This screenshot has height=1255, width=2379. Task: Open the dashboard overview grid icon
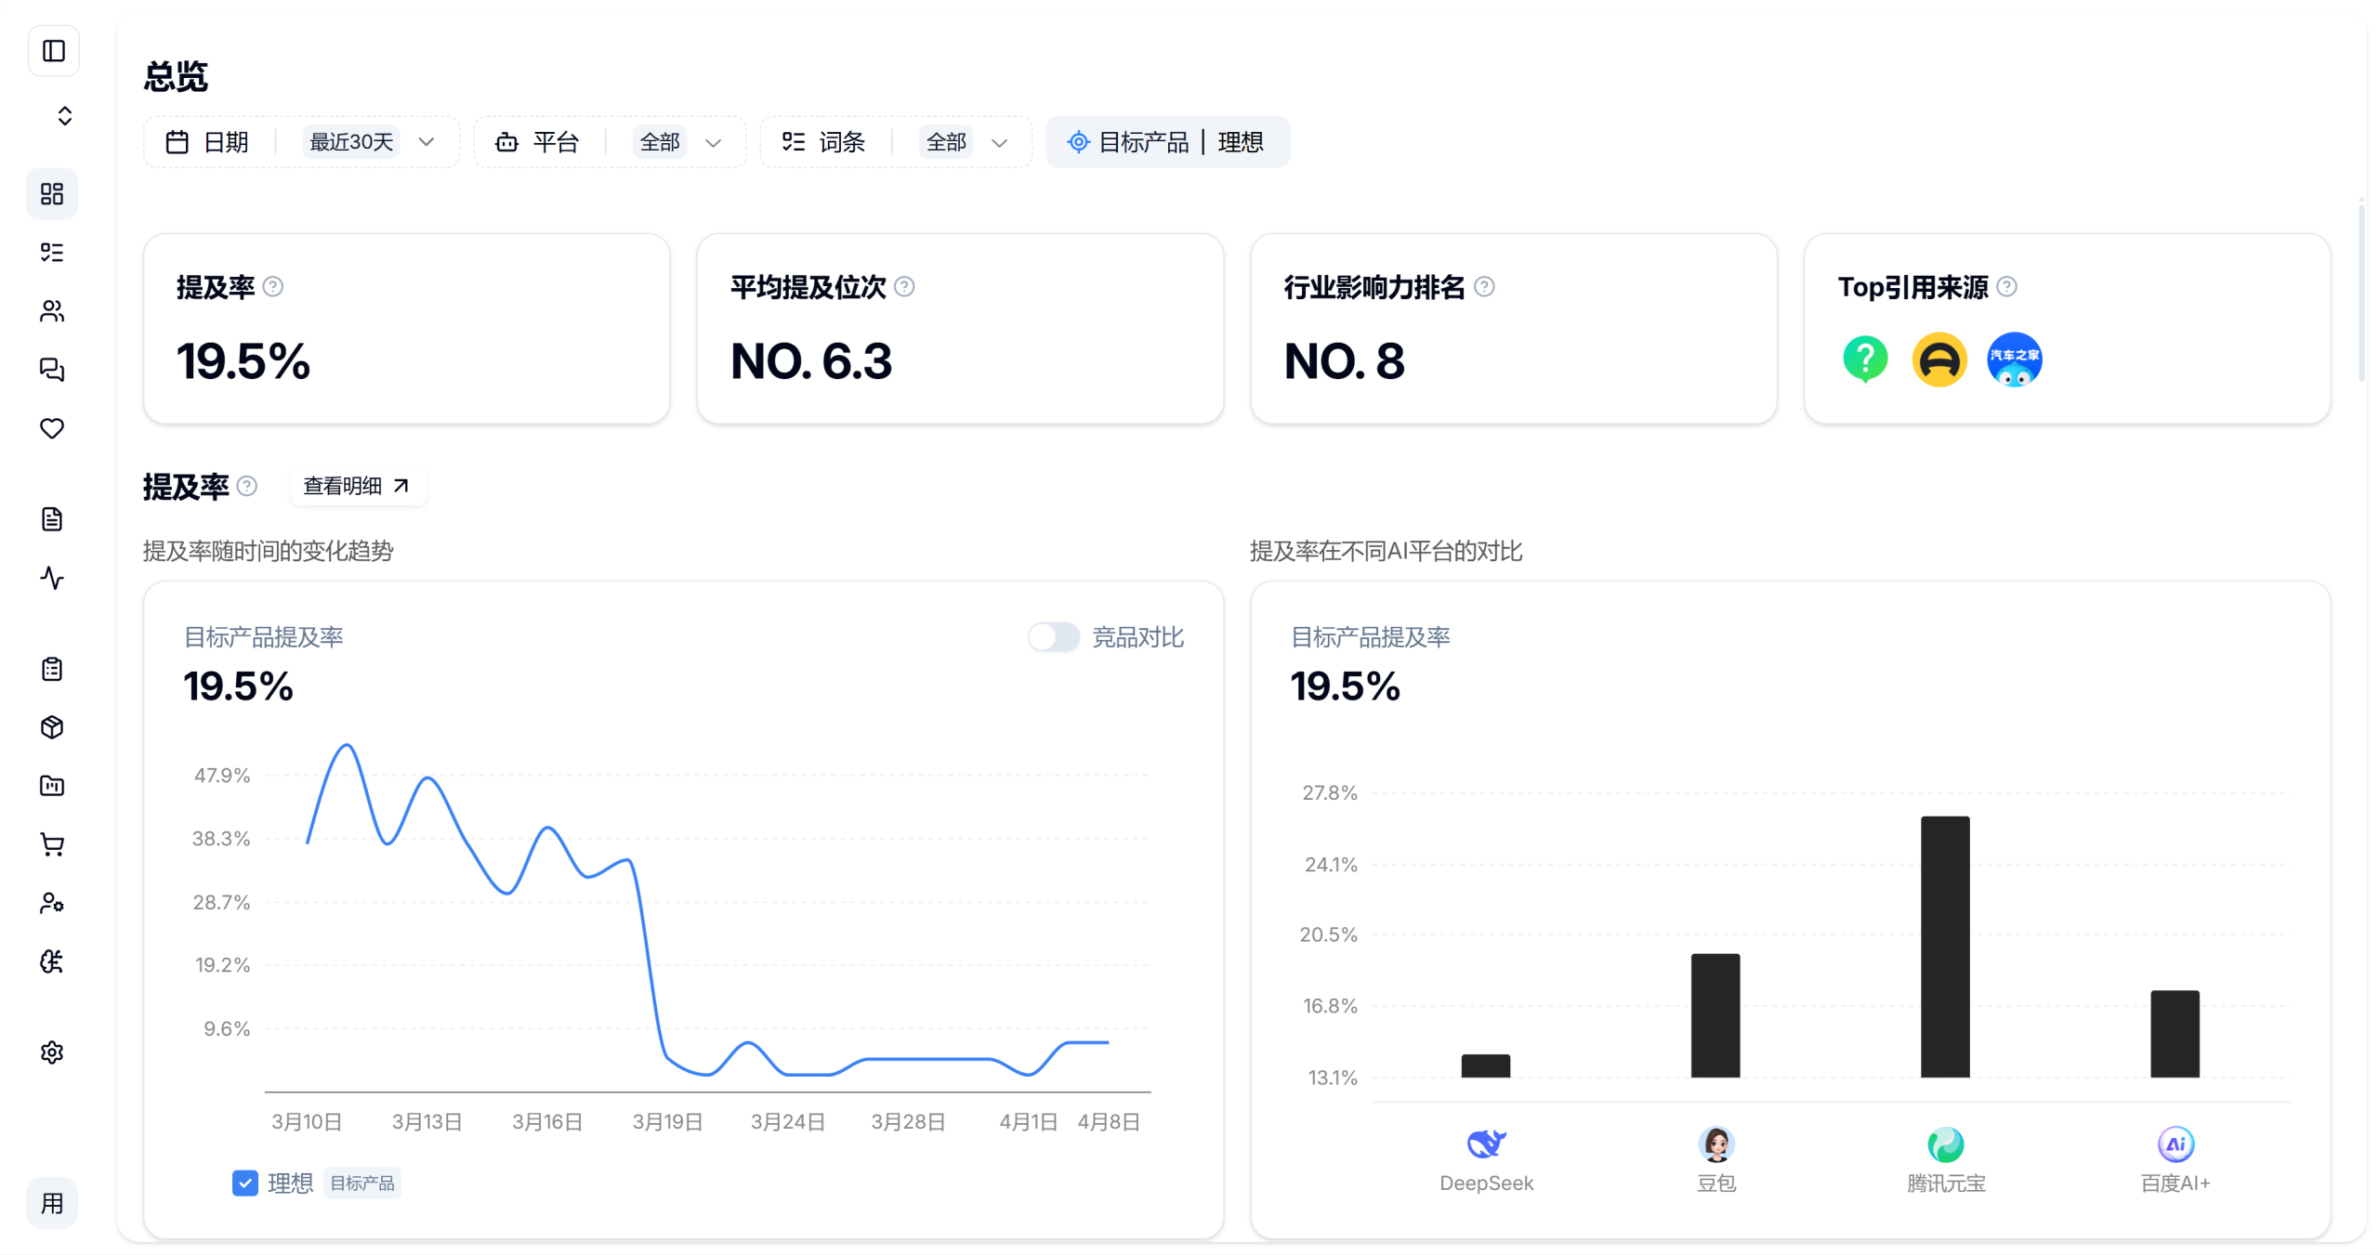coord(52,194)
